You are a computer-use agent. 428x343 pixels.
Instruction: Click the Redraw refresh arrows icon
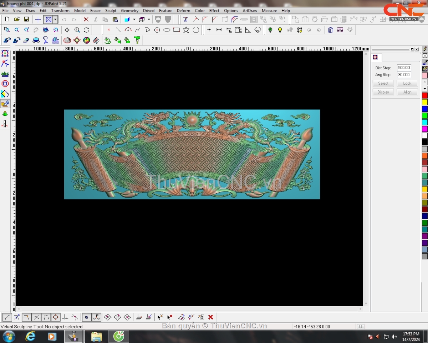click(86, 30)
